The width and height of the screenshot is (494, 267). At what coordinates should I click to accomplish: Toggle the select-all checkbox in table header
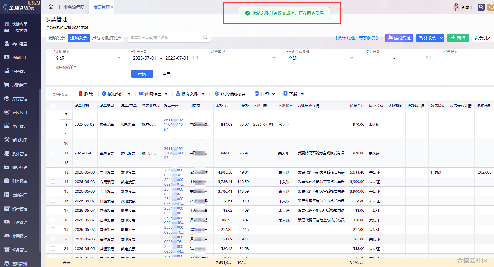point(53,106)
